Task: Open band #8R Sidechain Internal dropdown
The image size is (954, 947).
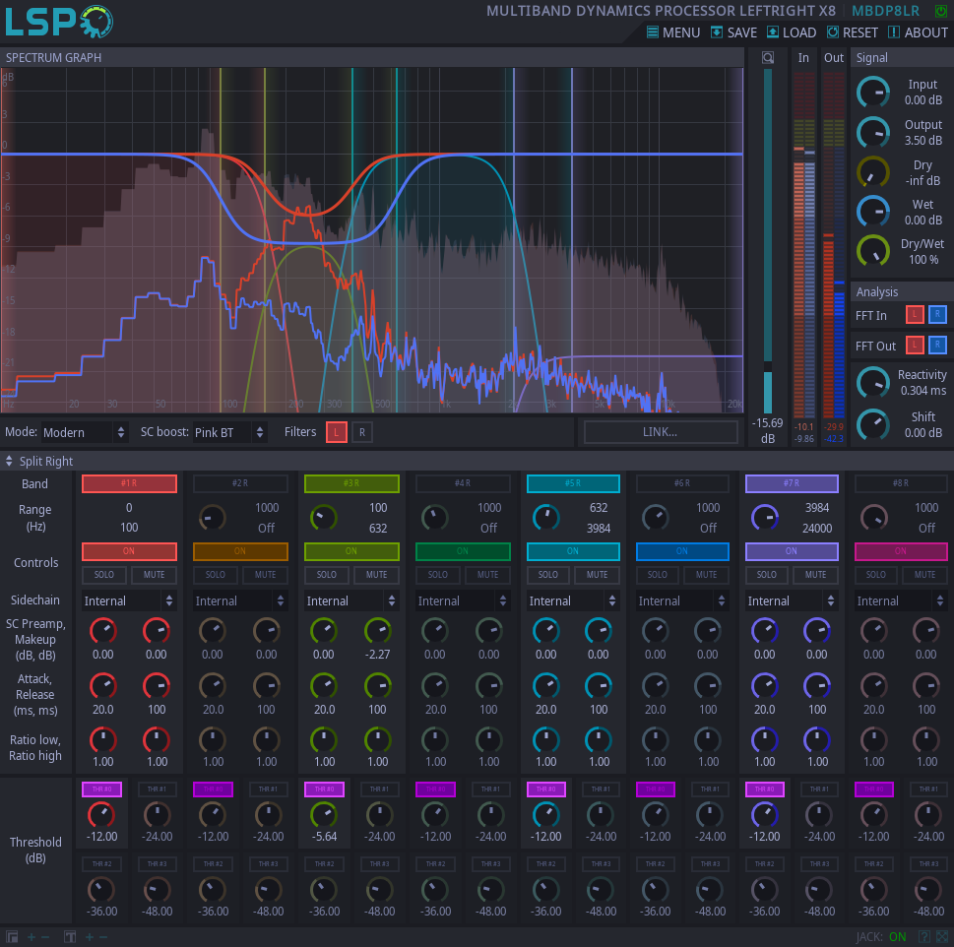Action: pyautogui.click(x=901, y=600)
